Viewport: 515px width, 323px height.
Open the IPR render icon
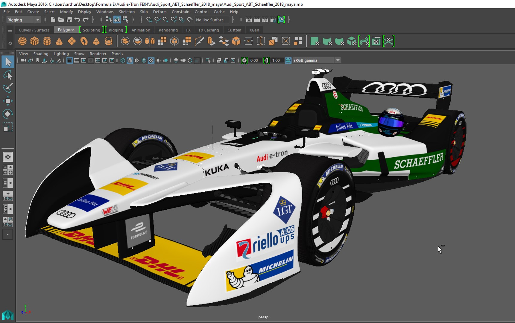(x=265, y=20)
